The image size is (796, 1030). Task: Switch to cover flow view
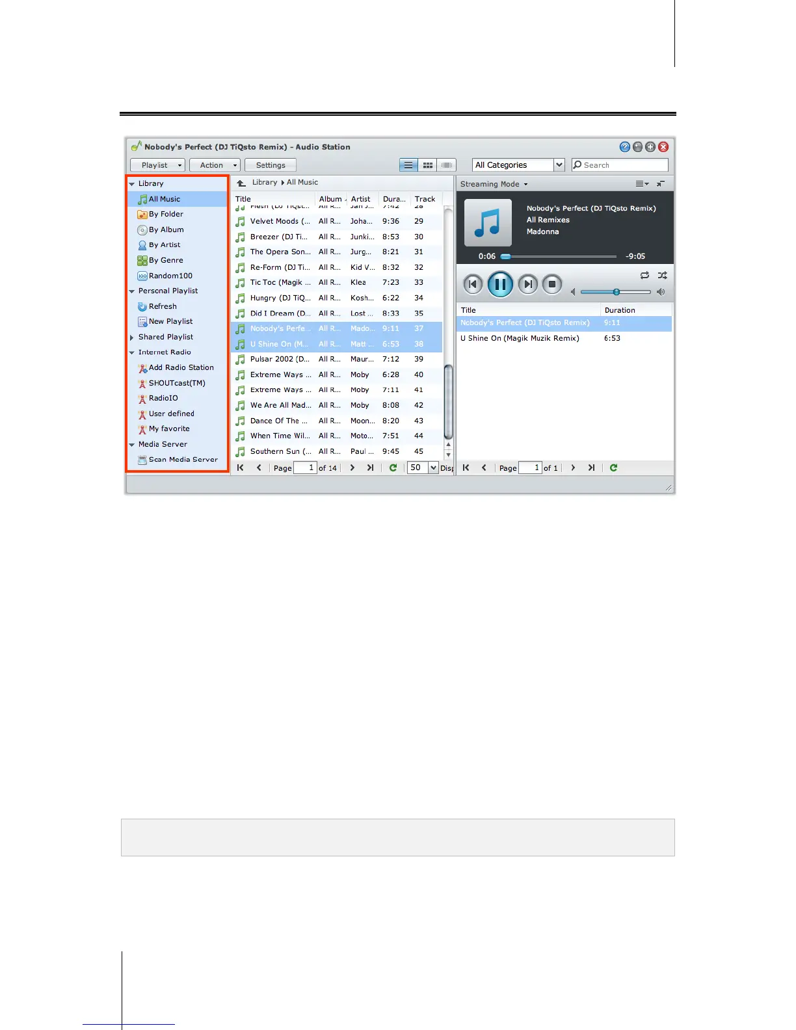pos(446,165)
